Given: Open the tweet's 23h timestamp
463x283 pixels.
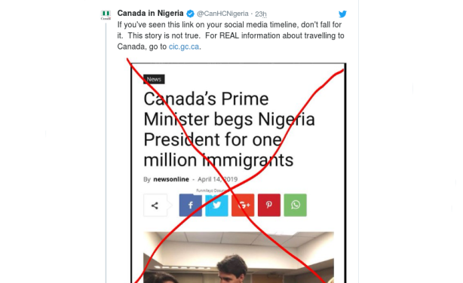Looking at the screenshot, I should (x=261, y=14).
